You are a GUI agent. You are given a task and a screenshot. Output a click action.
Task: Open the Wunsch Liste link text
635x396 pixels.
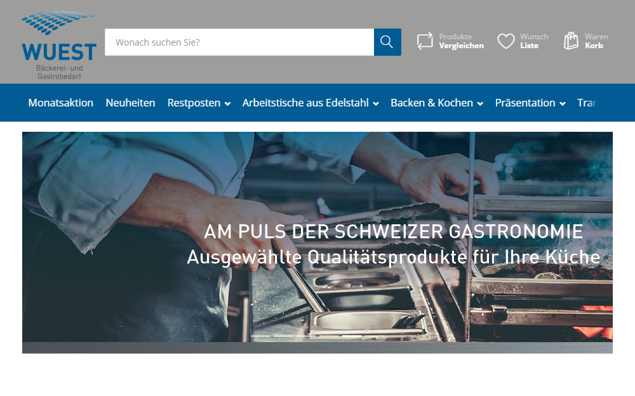click(533, 41)
